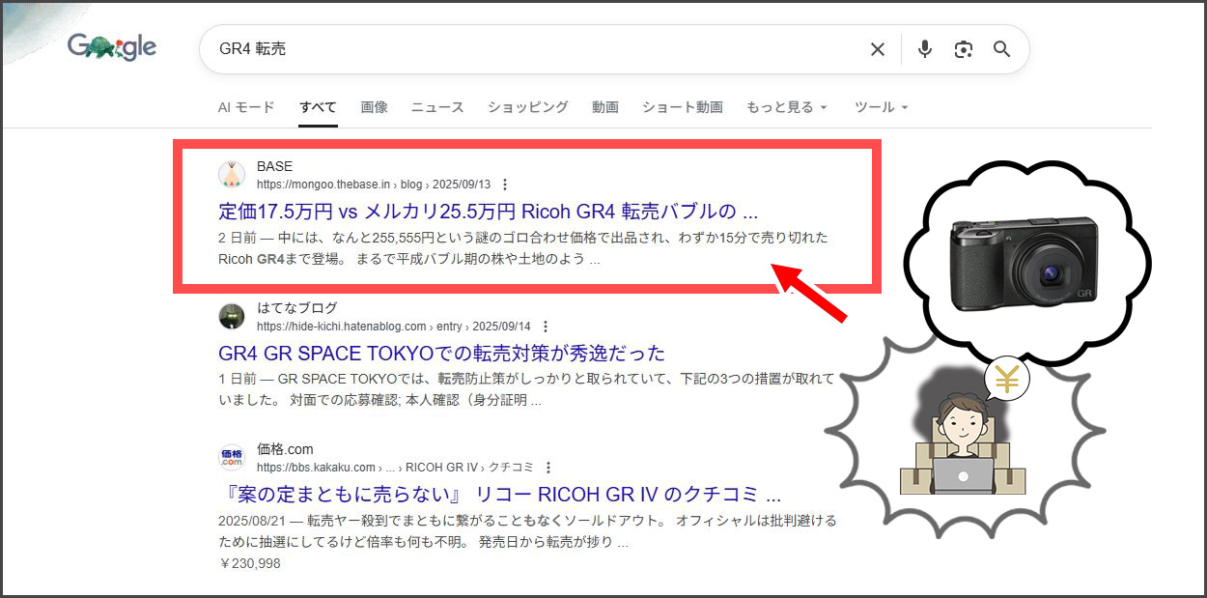Start voice search with microphone icon
Viewport: 1207px width, 598px height.
pyautogui.click(x=925, y=49)
